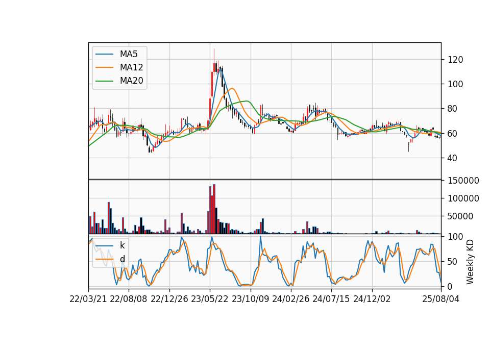The width and height of the screenshot is (490, 352).
Task: Click the 100000 volume axis label
Action: pyautogui.click(x=463, y=198)
